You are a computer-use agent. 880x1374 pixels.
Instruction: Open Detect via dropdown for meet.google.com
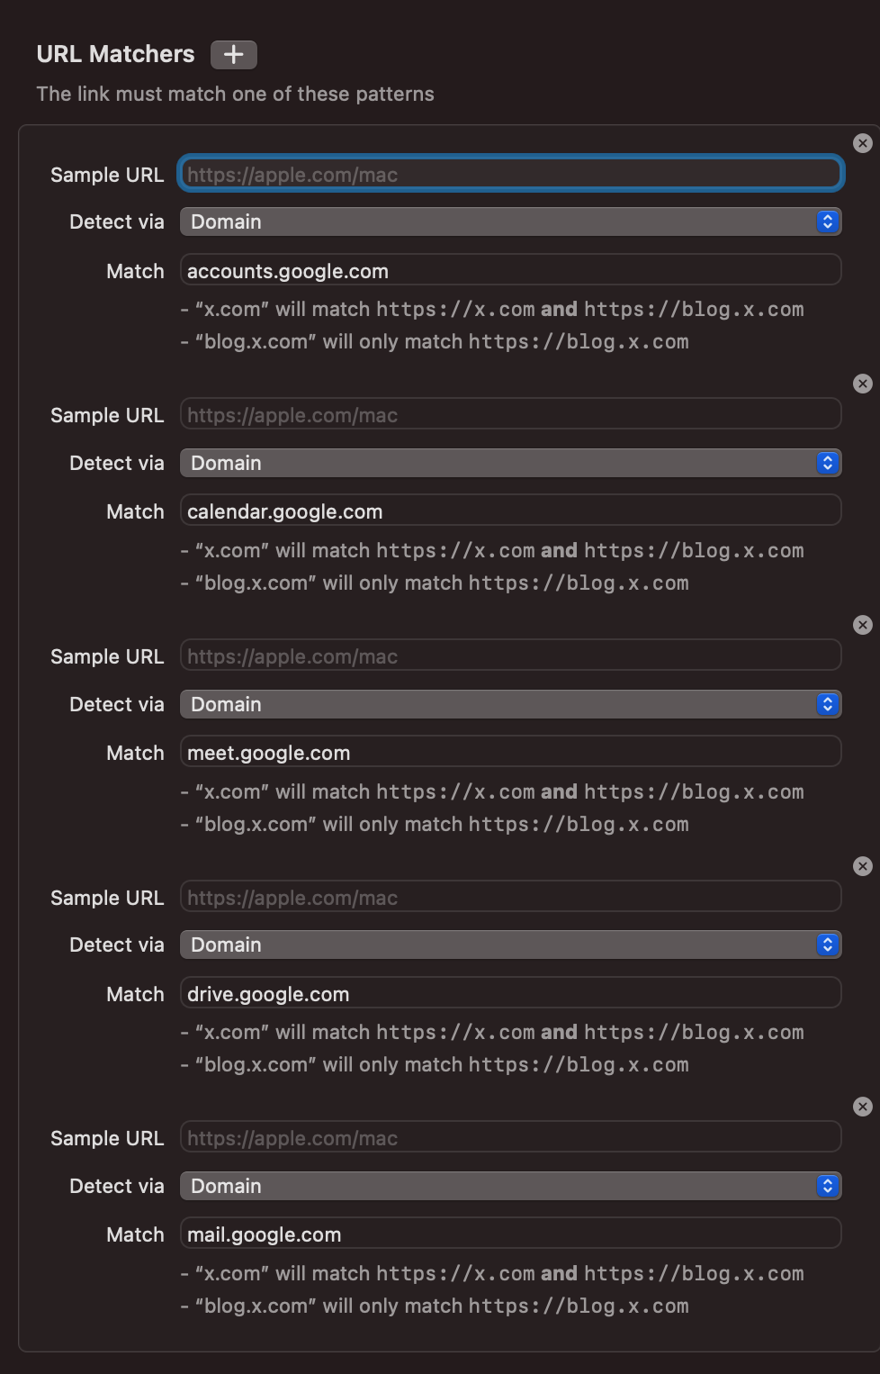pos(510,704)
